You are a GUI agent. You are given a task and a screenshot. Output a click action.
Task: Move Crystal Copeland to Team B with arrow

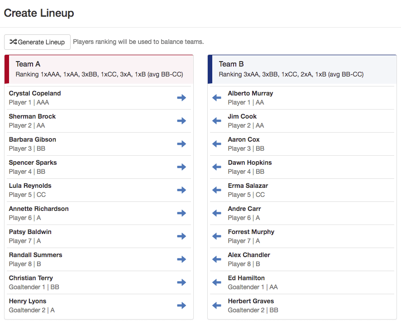point(181,98)
